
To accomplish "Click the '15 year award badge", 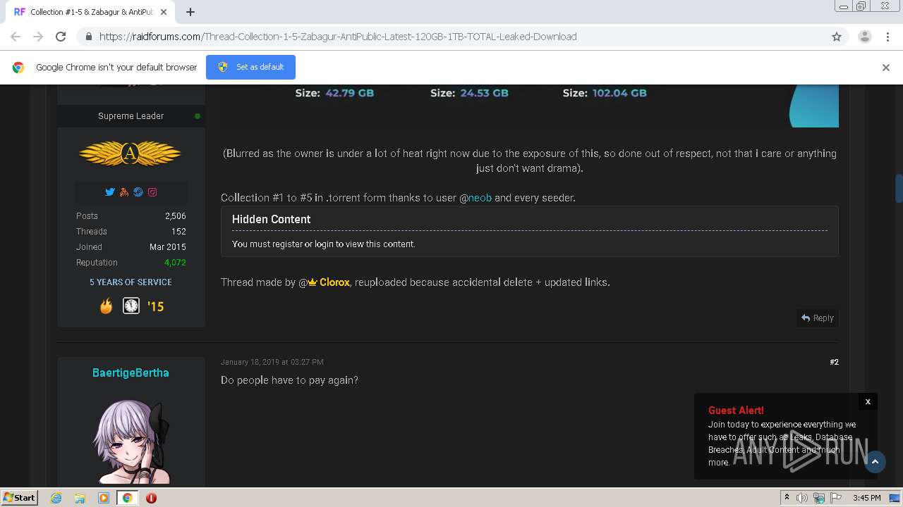I will pos(155,306).
